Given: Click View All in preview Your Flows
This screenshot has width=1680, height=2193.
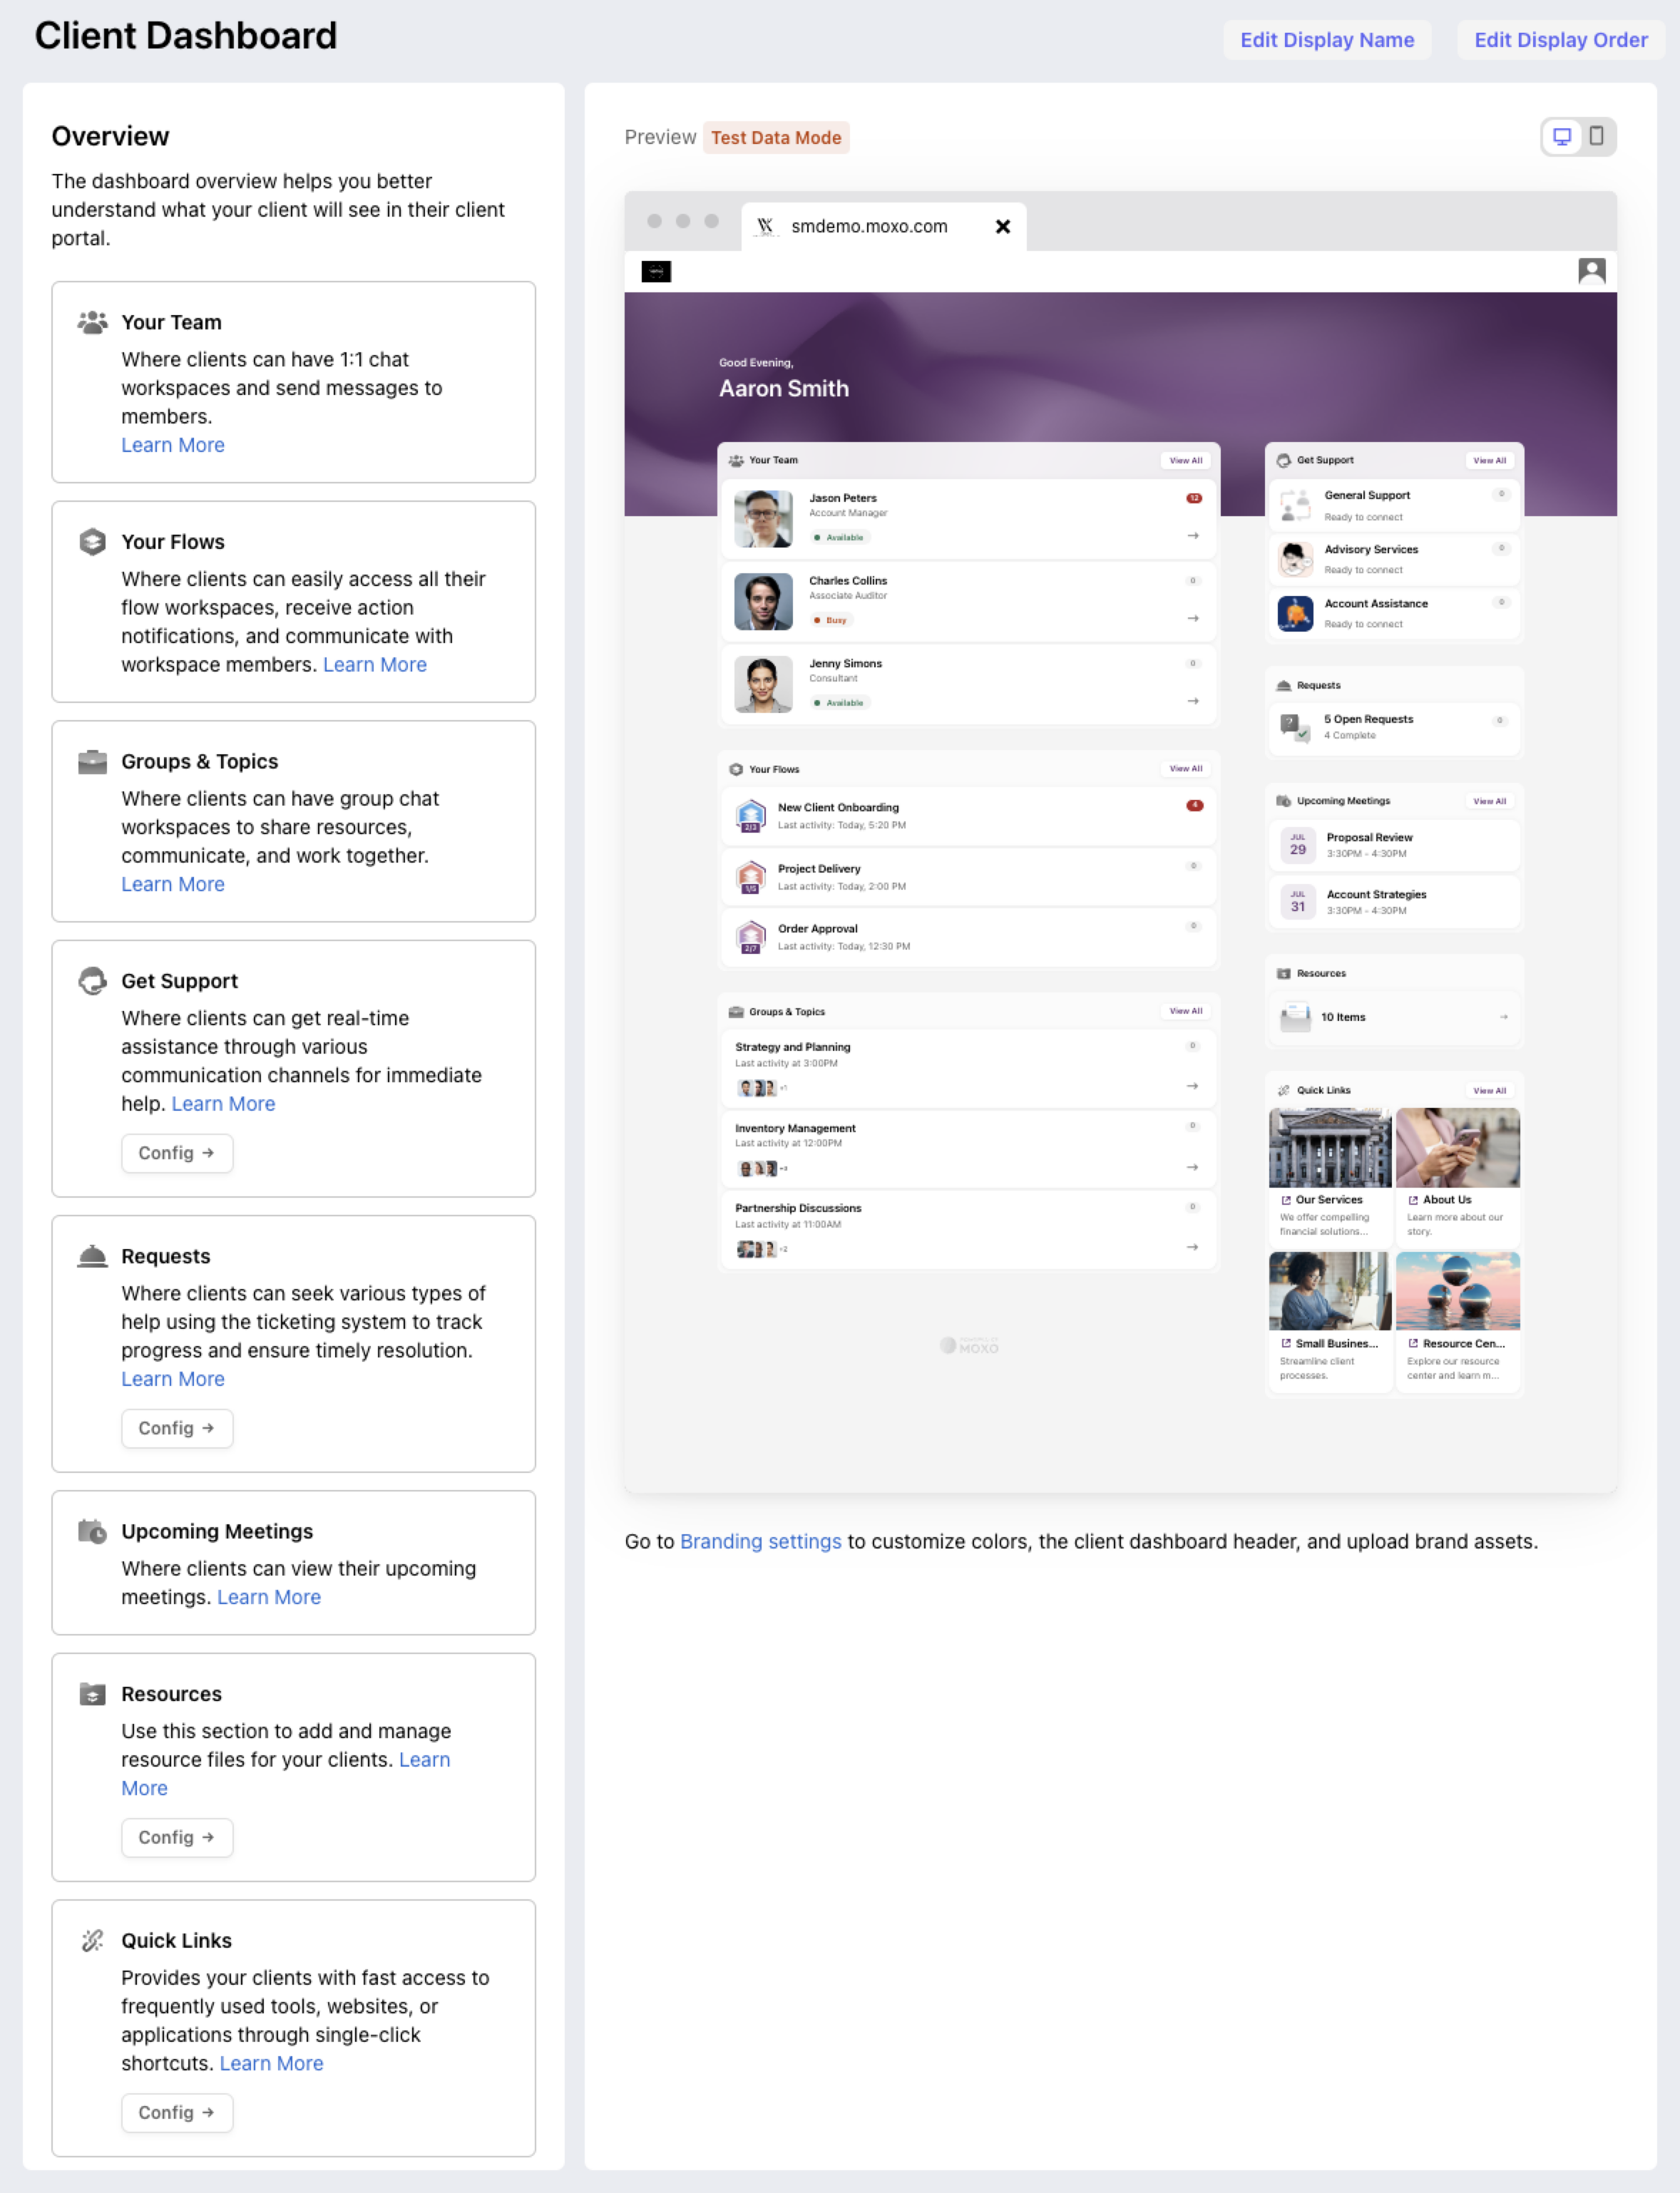Looking at the screenshot, I should (1186, 769).
